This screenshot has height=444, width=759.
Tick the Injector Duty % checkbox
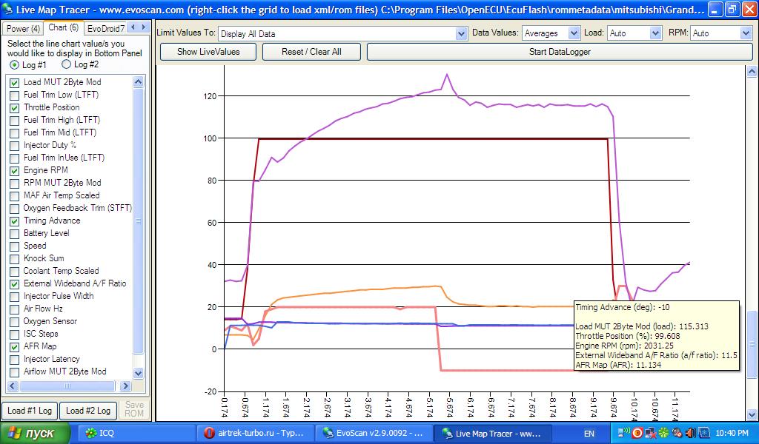click(x=14, y=145)
